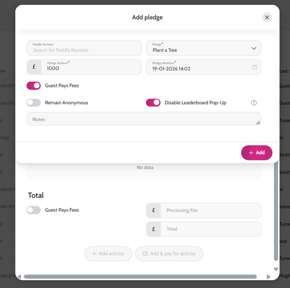Click the Pledge datetime field

203,67
